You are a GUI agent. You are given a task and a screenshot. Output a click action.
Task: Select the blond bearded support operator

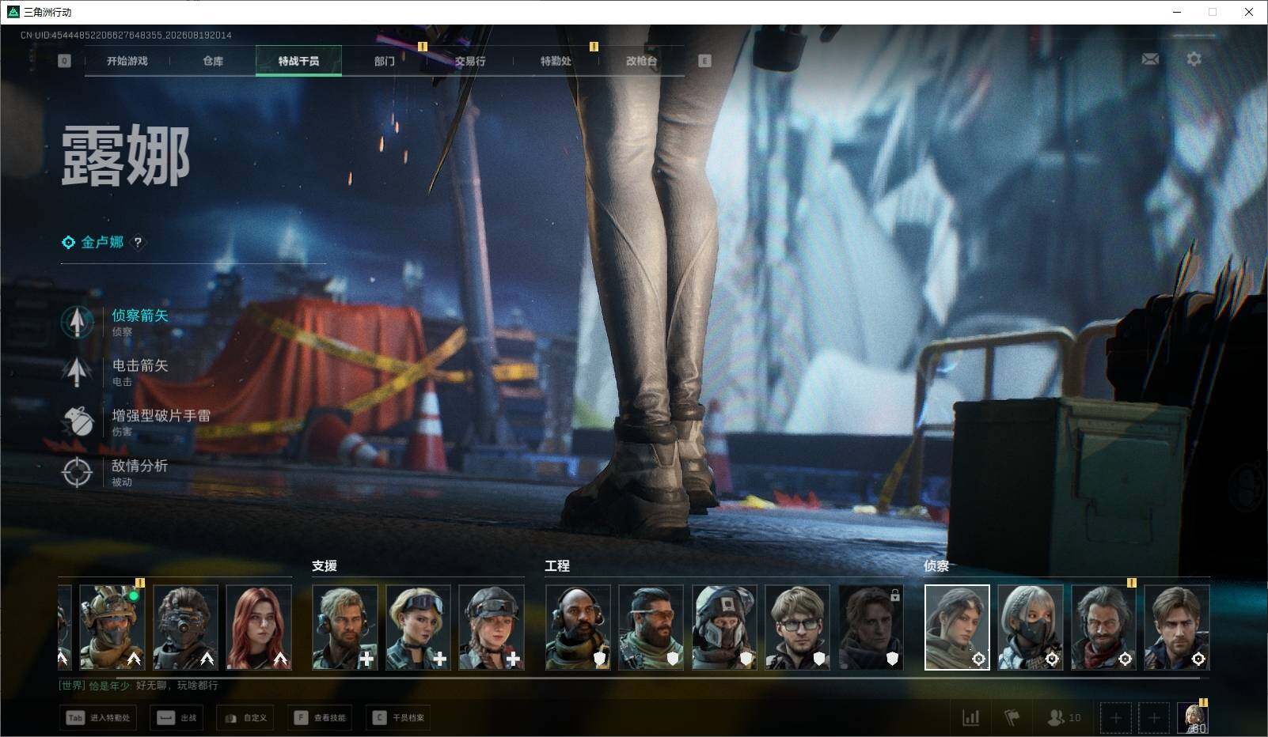[x=345, y=627]
